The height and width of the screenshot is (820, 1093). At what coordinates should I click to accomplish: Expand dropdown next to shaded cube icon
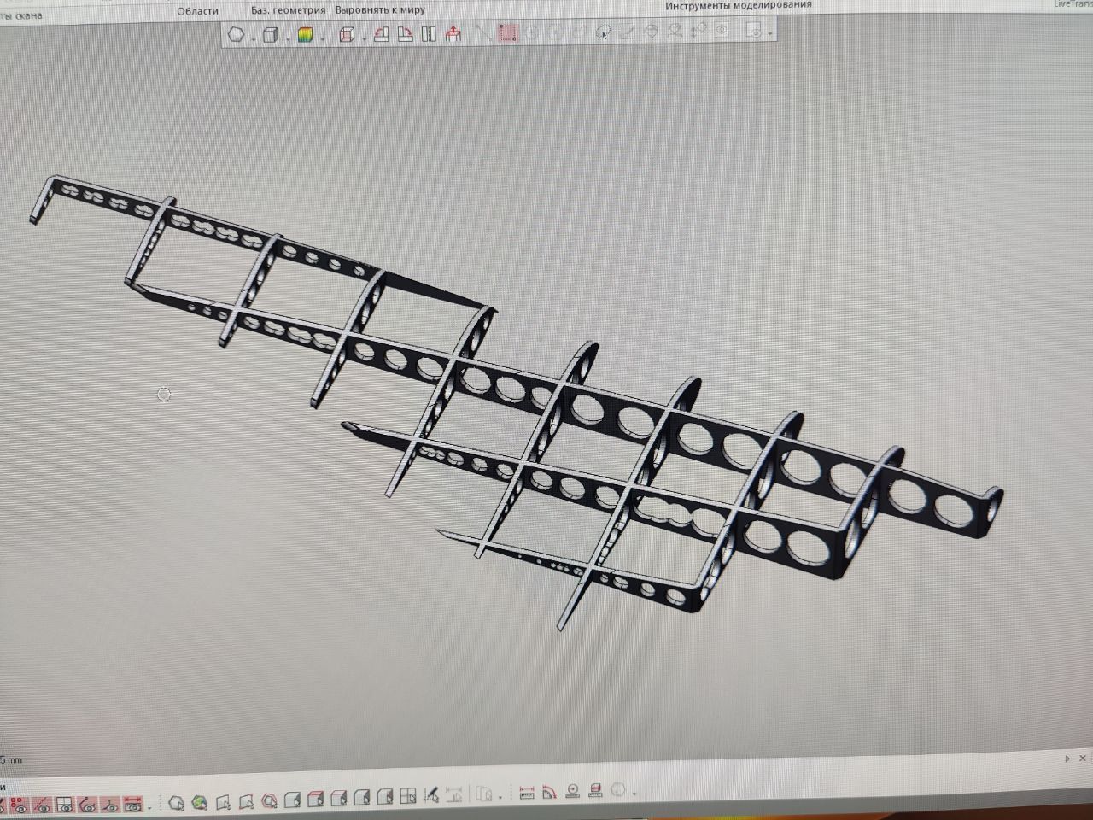pyautogui.click(x=286, y=38)
